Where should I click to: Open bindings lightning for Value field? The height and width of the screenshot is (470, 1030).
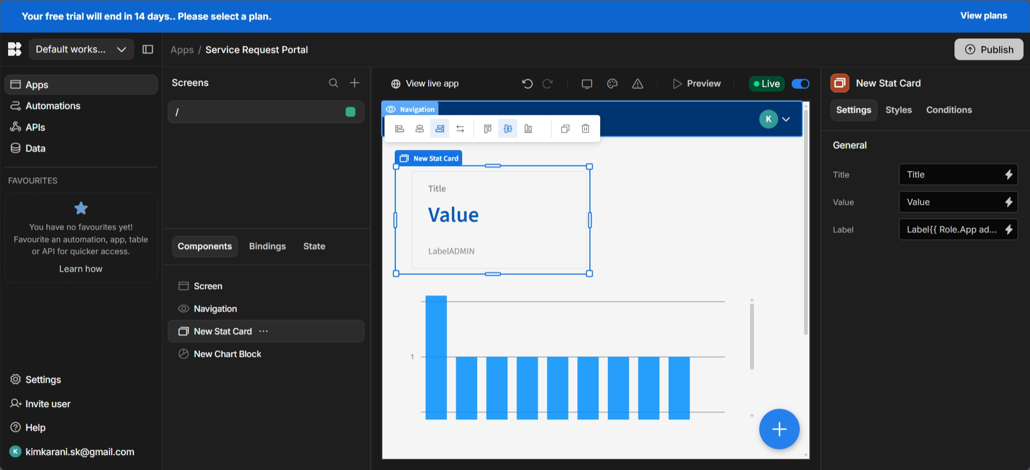tap(1008, 202)
